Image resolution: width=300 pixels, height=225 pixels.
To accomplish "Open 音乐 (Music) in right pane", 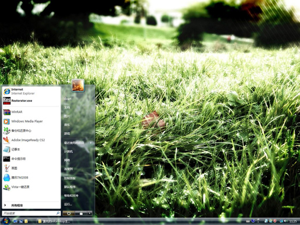I will click(67, 125).
